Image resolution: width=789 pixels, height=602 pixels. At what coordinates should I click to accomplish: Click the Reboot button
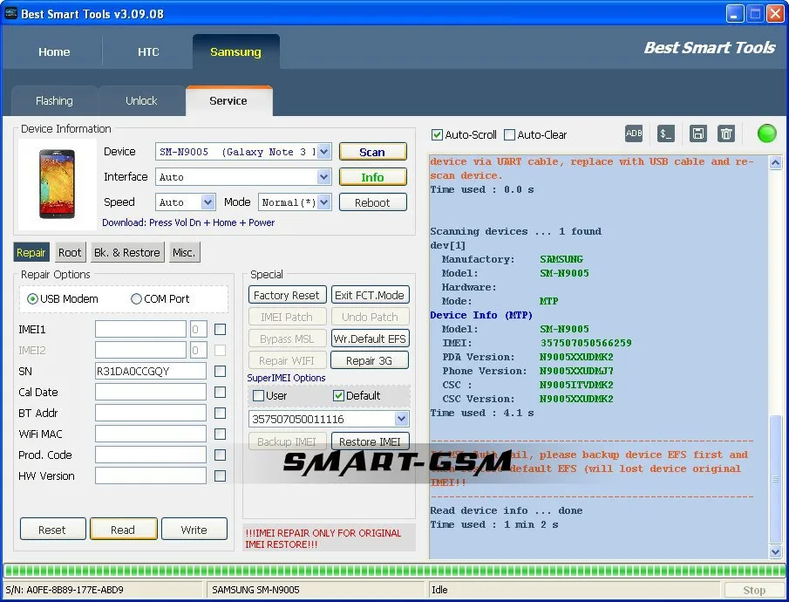[372, 202]
